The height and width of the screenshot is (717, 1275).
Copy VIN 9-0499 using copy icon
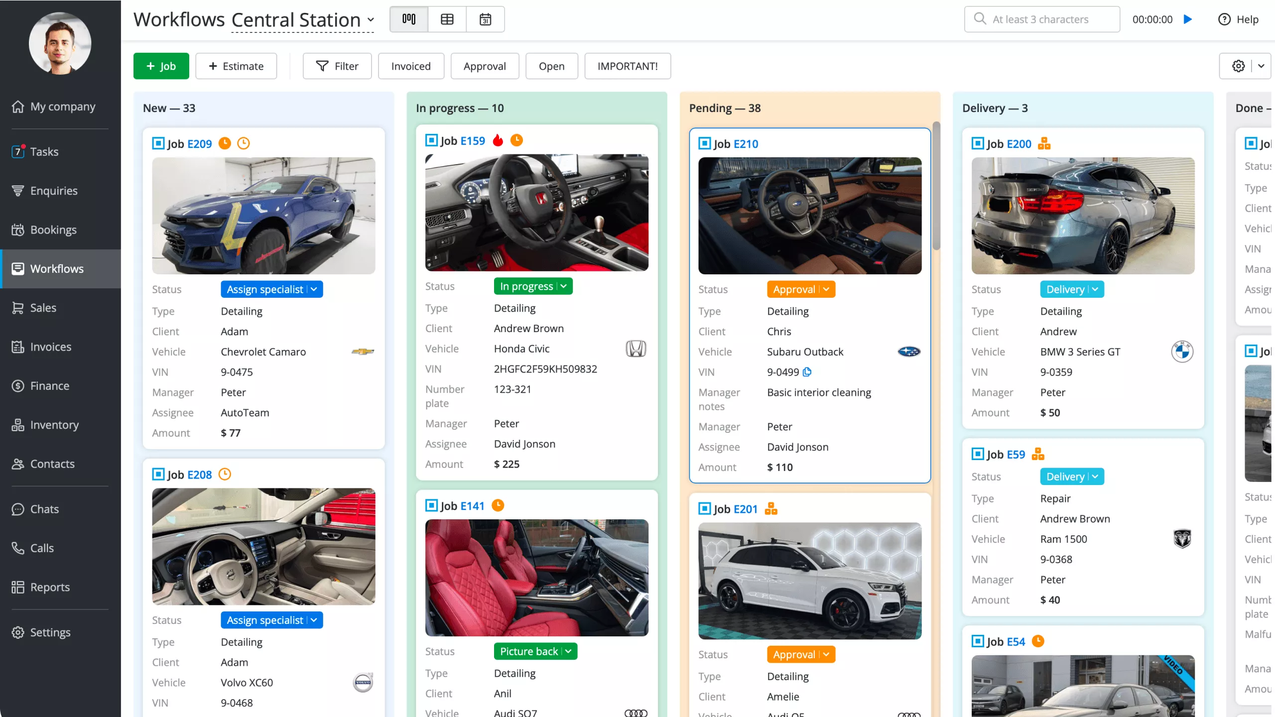point(807,372)
